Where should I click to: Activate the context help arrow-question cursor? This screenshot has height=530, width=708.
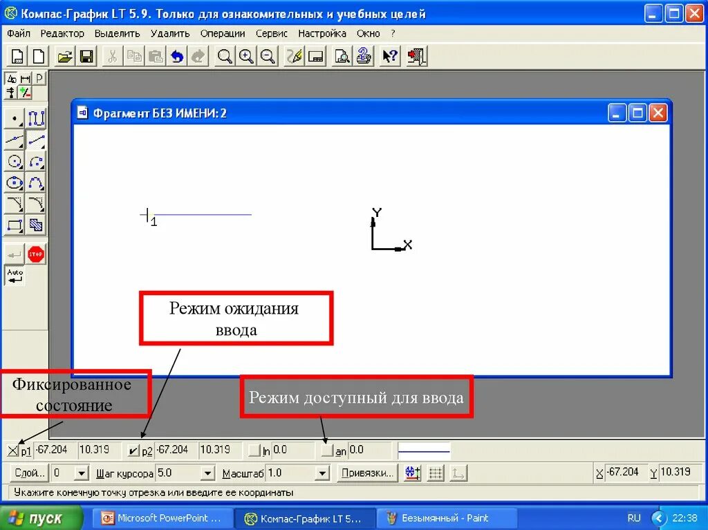[390, 57]
